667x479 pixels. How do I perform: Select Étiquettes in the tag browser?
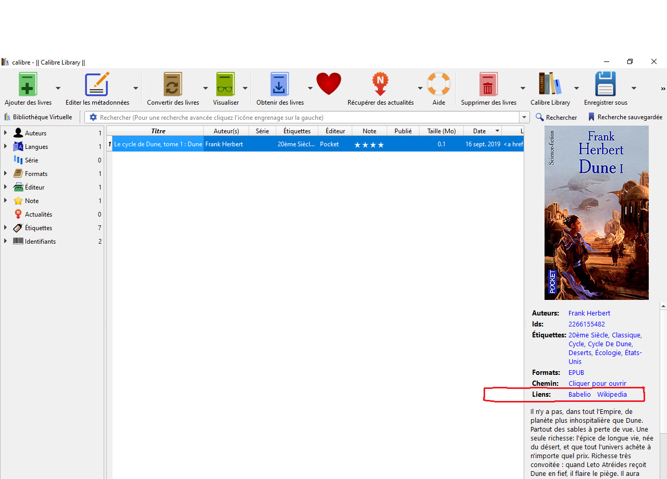tap(39, 228)
